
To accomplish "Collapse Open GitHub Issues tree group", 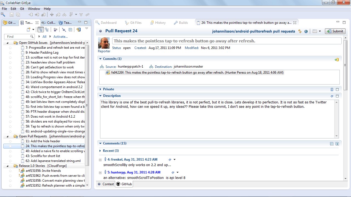I will pyautogui.click(x=8, y=43).
